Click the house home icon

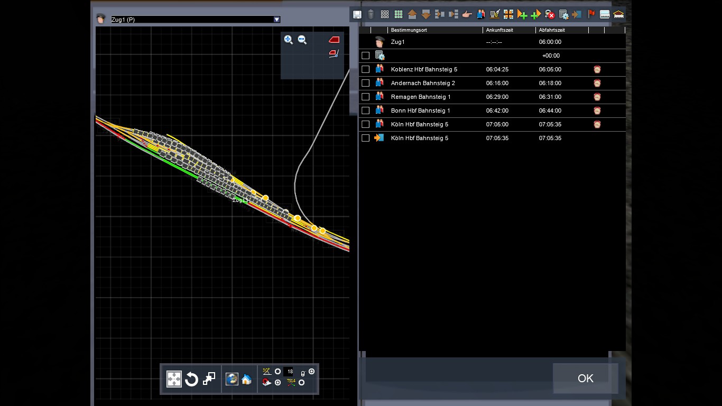[246, 379]
